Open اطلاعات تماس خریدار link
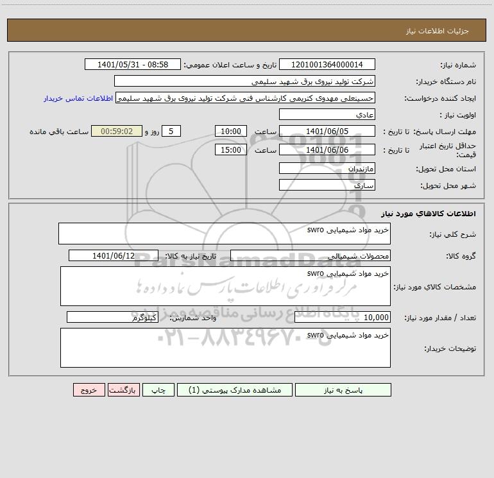 pos(78,98)
